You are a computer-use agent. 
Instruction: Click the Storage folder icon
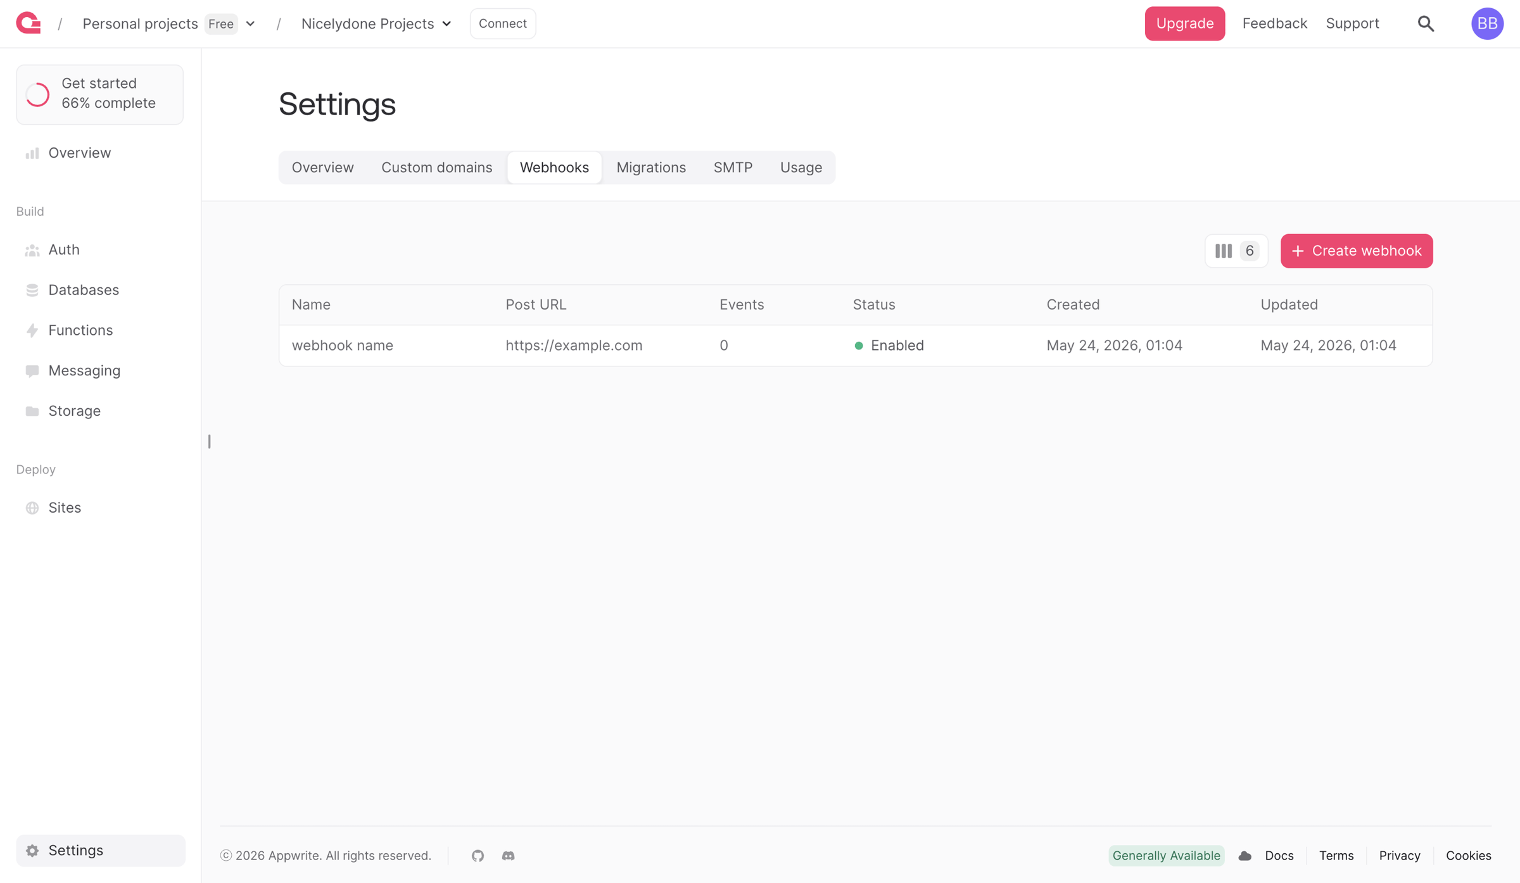coord(32,411)
